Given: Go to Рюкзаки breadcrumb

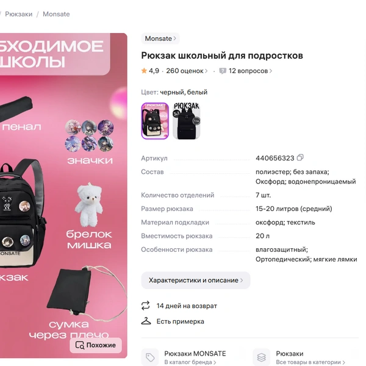Looking at the screenshot, I should coord(19,14).
